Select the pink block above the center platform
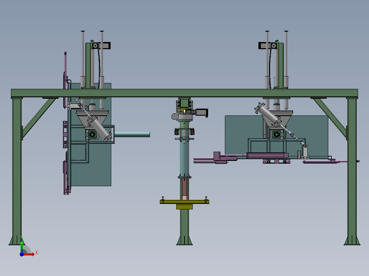This screenshot has width=369, height=276. tap(185, 197)
